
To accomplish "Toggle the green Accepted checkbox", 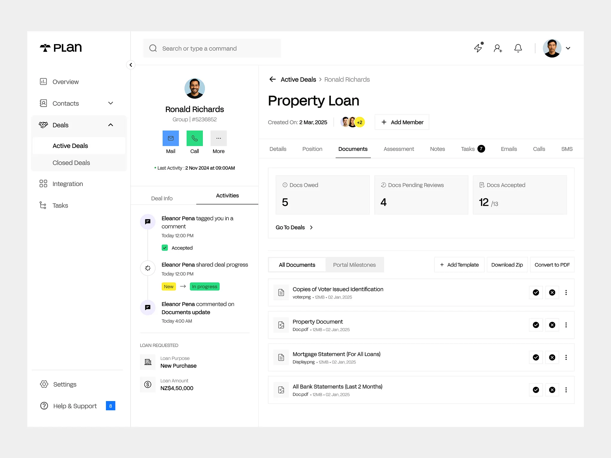I will (x=165, y=248).
